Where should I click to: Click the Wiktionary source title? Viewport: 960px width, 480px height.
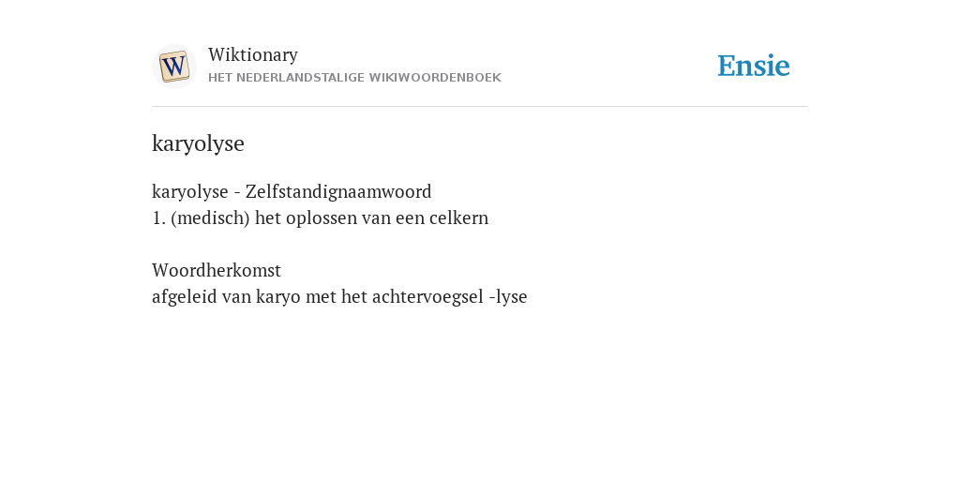253,54
